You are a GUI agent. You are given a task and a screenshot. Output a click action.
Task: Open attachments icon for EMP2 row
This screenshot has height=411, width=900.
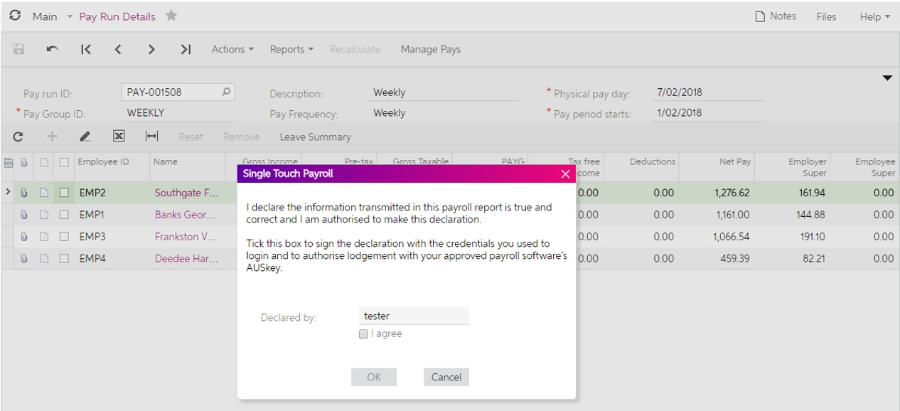(23, 192)
